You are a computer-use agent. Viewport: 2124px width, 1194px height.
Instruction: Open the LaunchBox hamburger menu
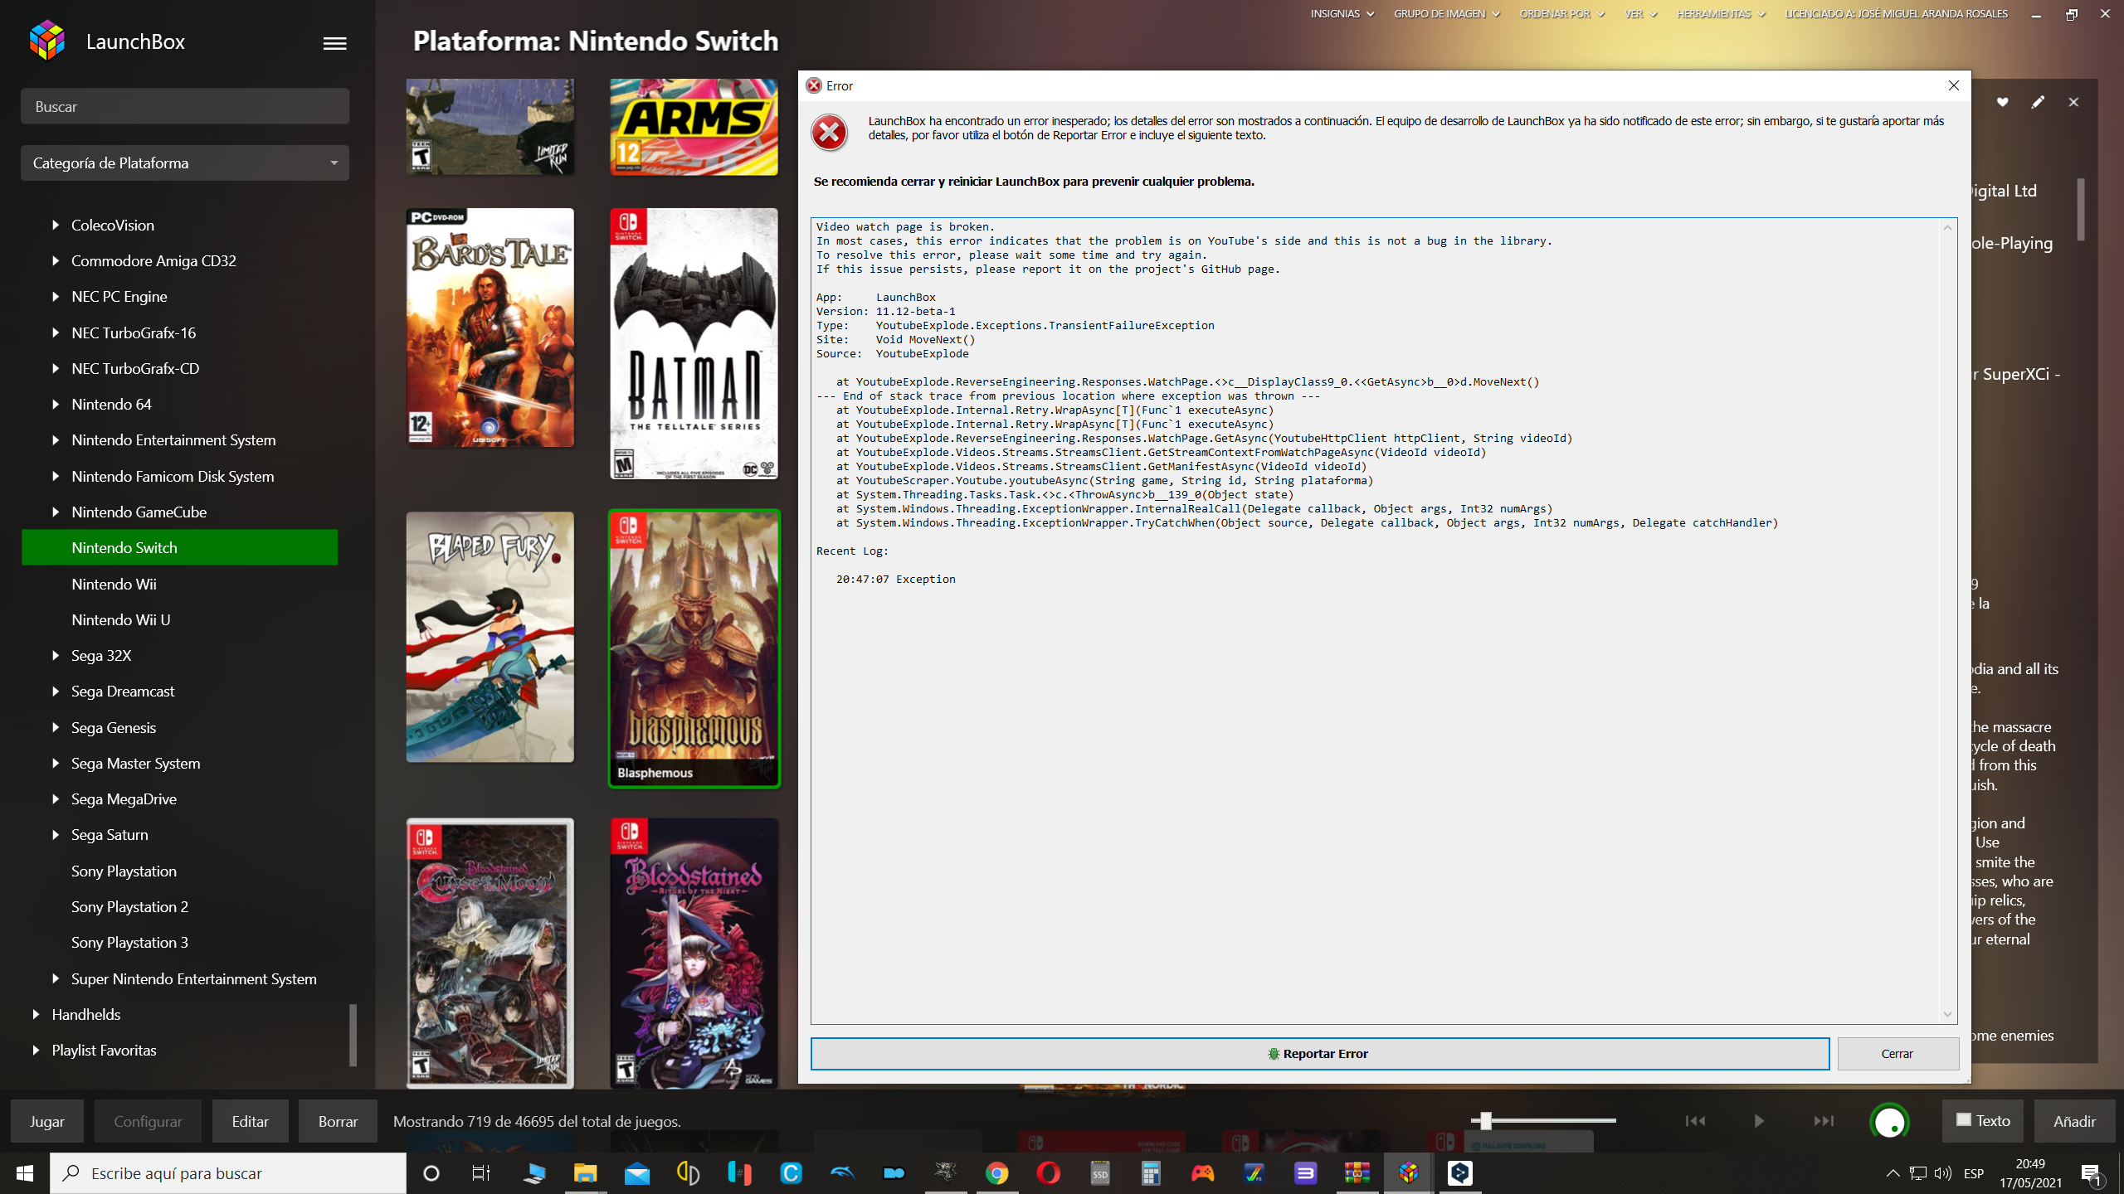[x=334, y=43]
